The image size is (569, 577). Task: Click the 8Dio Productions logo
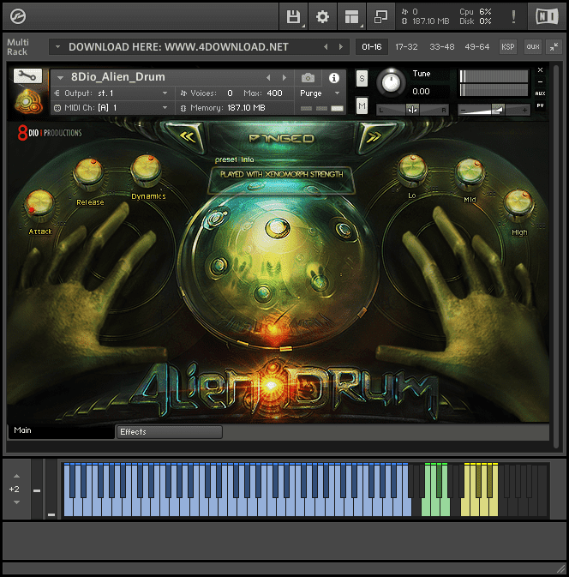click(50, 133)
